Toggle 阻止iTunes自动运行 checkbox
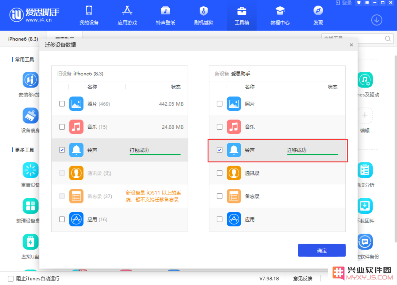397x285 pixels. pos(11,278)
